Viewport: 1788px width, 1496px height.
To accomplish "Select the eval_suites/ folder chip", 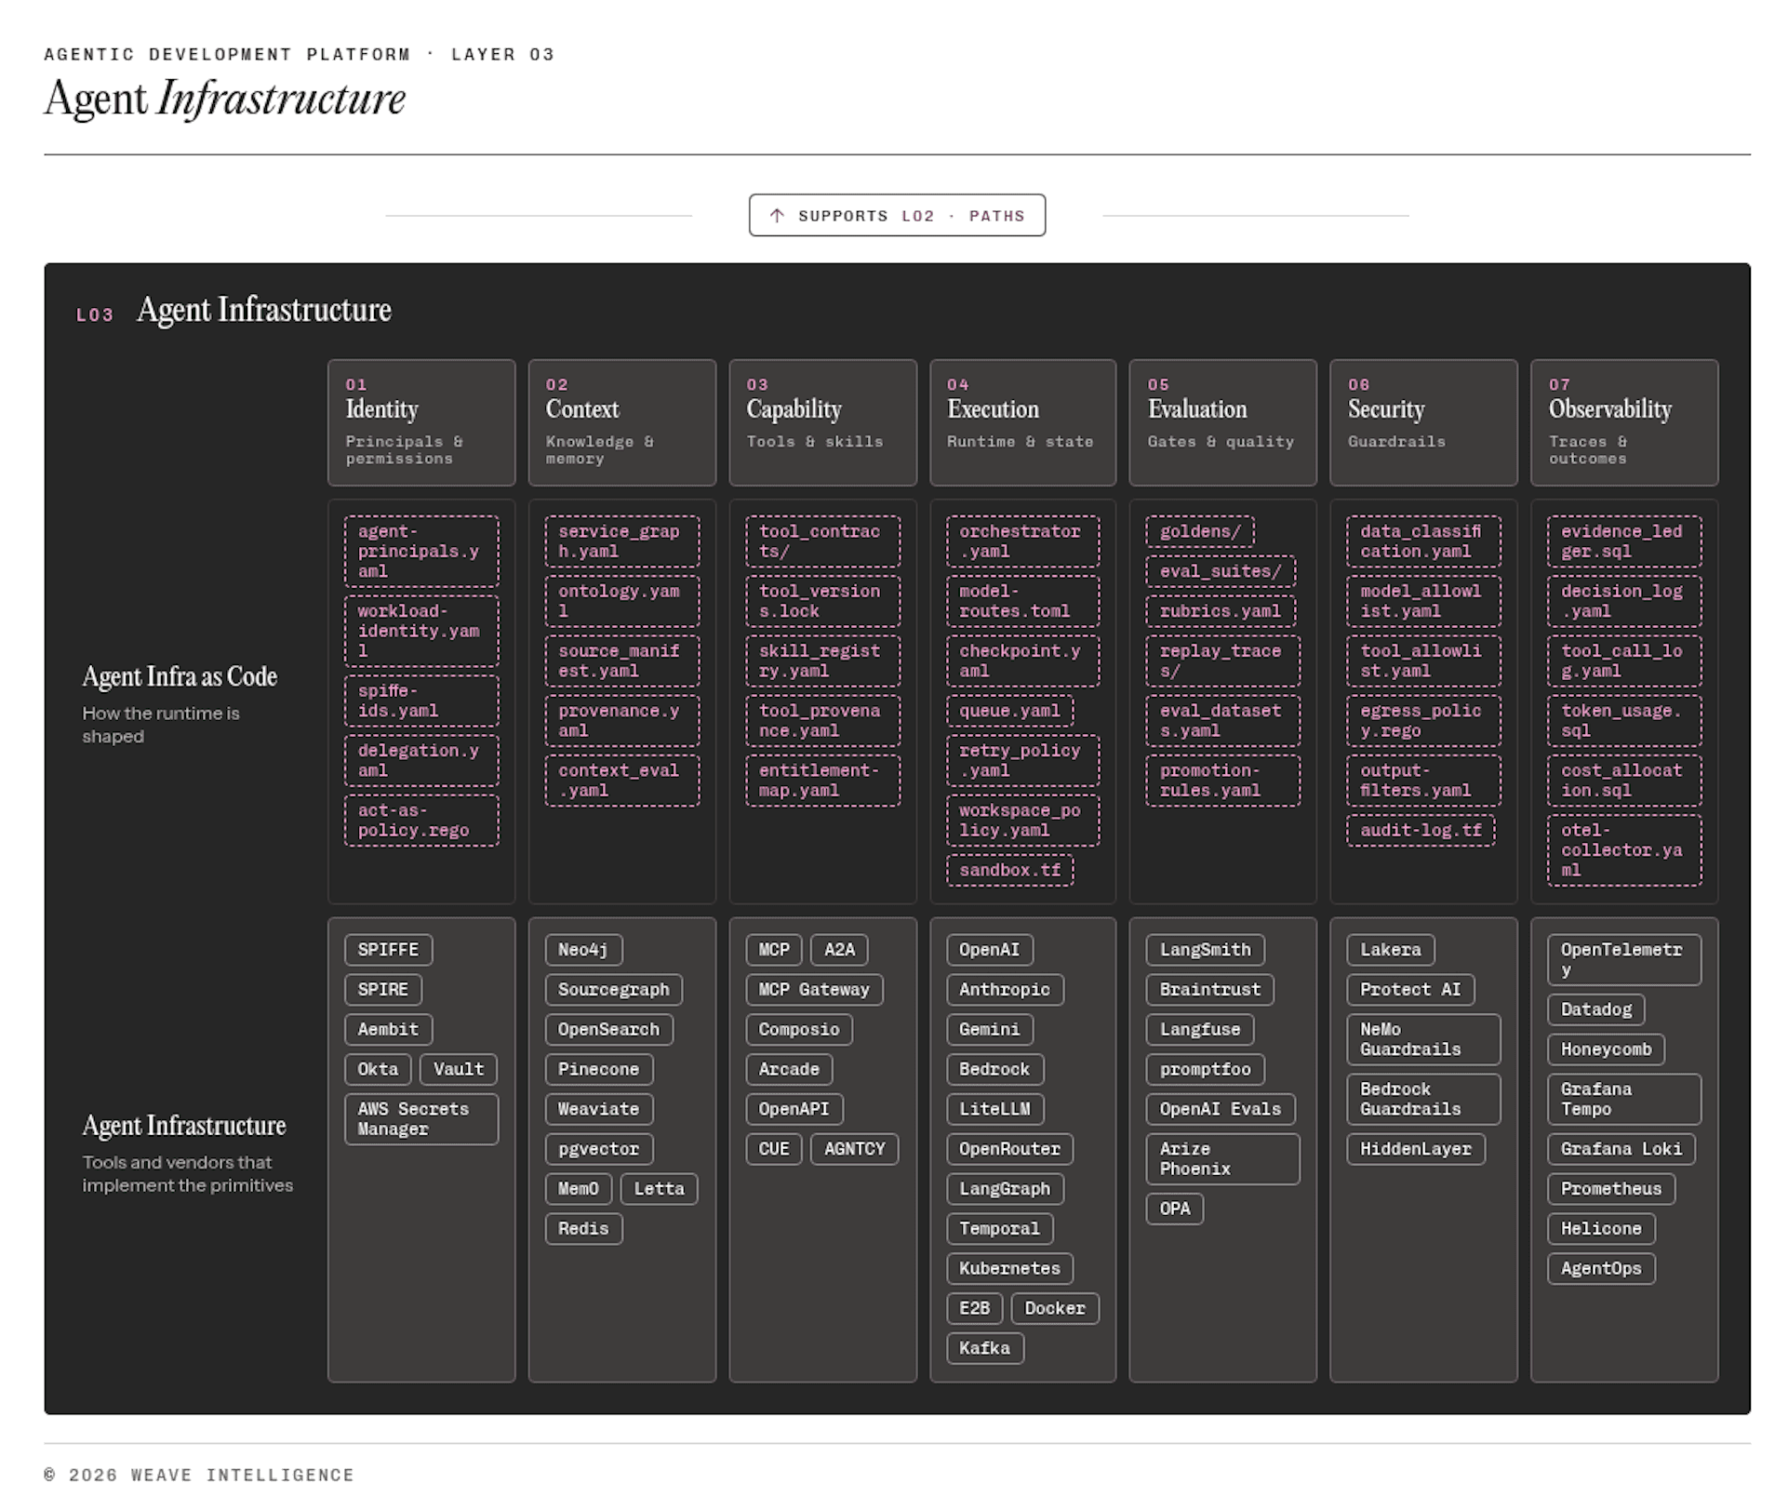I will pos(1221,571).
